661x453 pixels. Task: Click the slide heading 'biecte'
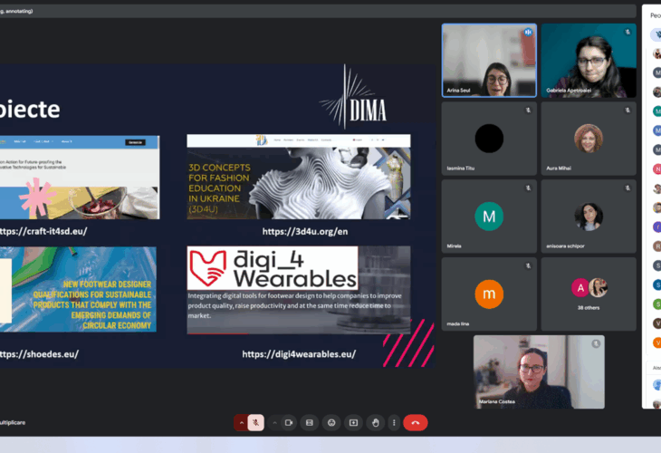pos(30,110)
